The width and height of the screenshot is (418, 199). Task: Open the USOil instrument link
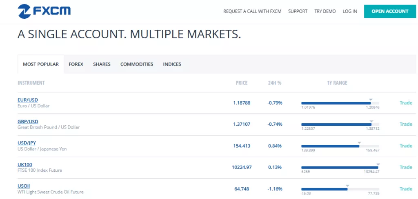click(24, 186)
